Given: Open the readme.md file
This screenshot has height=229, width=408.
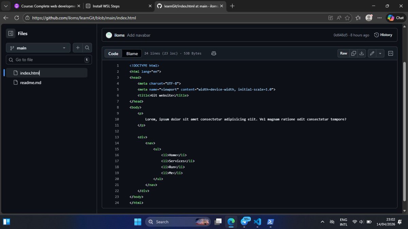Looking at the screenshot, I should pyautogui.click(x=31, y=82).
